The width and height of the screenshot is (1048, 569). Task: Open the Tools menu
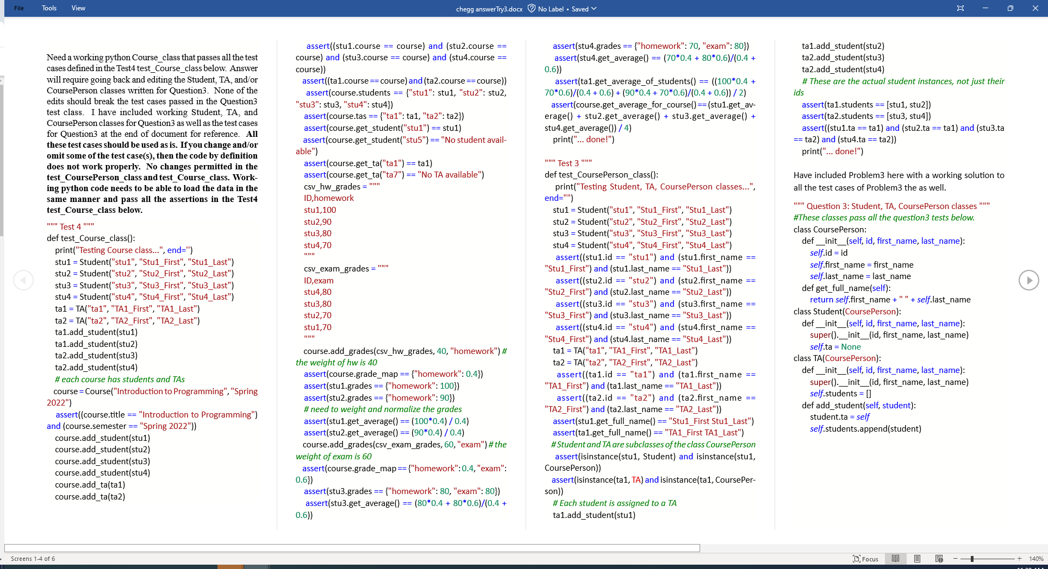[x=49, y=8]
